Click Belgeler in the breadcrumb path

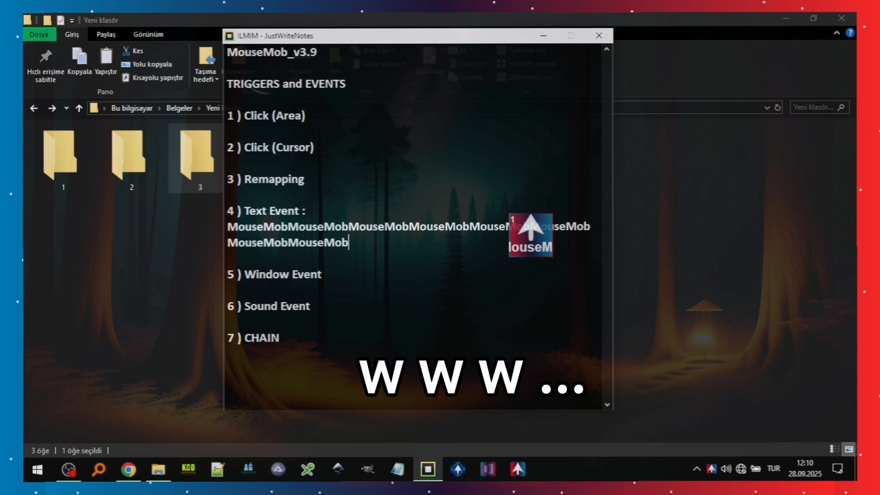pos(179,108)
